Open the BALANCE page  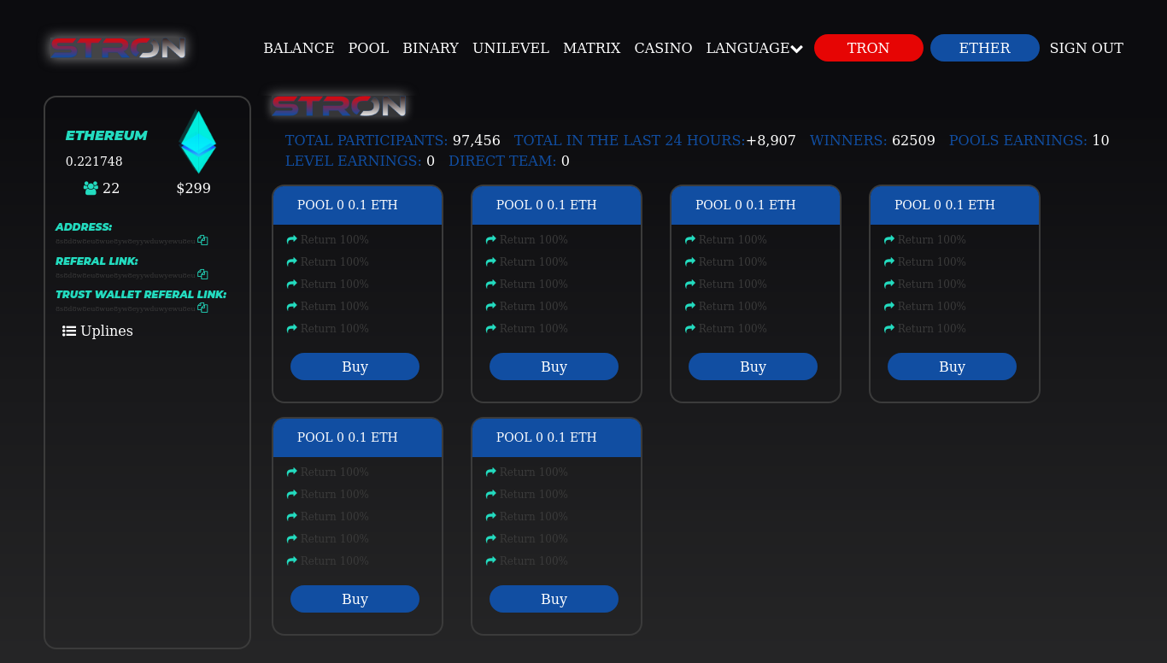pos(299,49)
